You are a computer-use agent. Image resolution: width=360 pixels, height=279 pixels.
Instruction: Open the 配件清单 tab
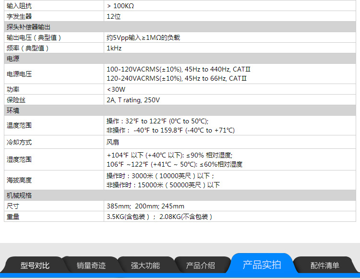tap(324, 266)
